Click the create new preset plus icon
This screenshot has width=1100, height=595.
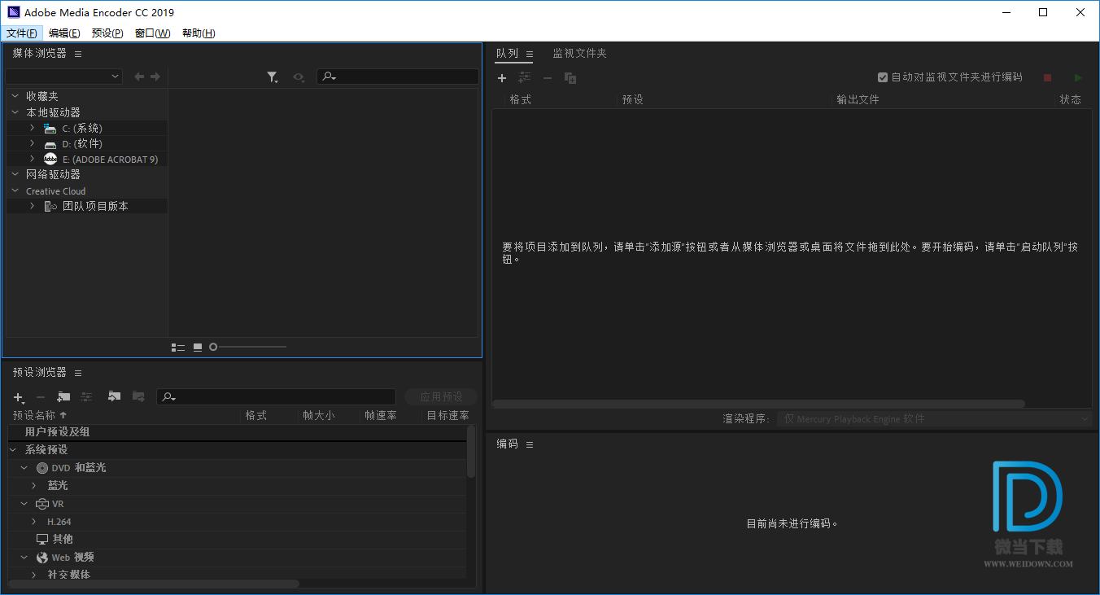click(x=19, y=397)
